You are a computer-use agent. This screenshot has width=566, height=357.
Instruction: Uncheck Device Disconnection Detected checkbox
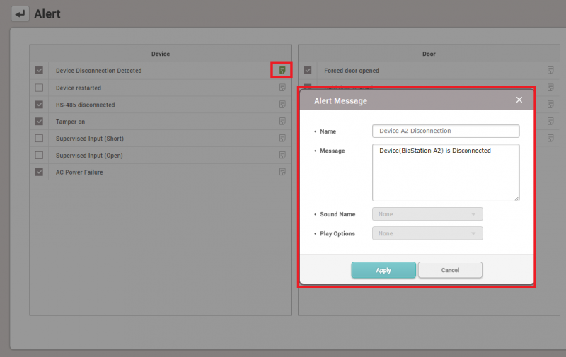[39, 71]
